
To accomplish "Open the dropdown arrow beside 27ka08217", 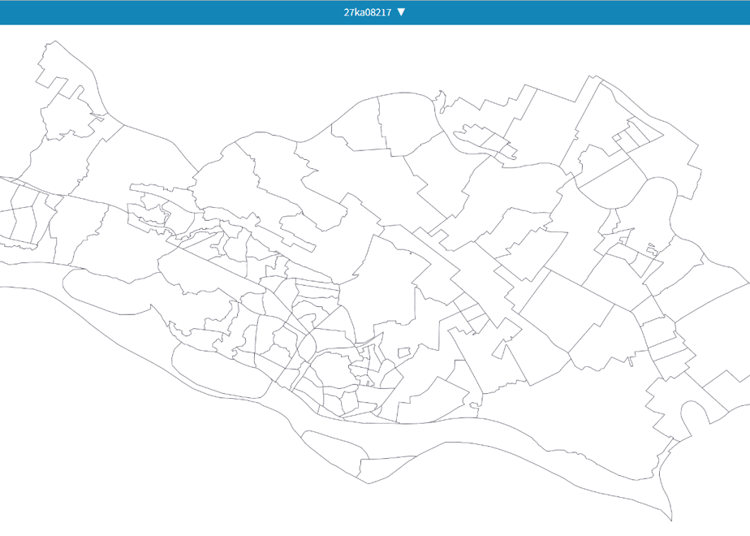I will pyautogui.click(x=401, y=12).
